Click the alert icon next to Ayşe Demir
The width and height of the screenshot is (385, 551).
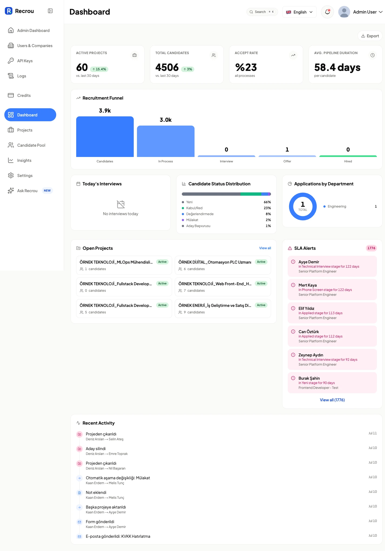point(293,262)
